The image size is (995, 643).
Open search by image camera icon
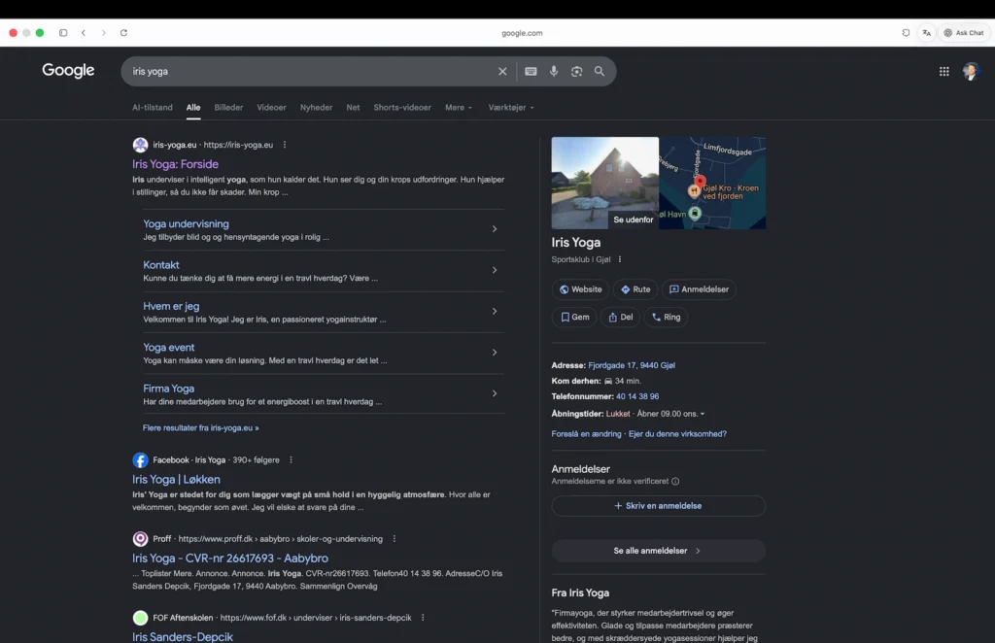click(576, 72)
